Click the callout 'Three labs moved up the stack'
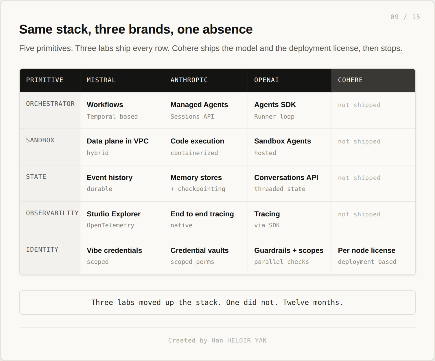 point(217,303)
